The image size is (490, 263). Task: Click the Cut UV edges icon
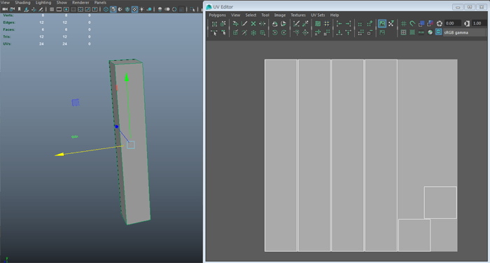coord(244,24)
